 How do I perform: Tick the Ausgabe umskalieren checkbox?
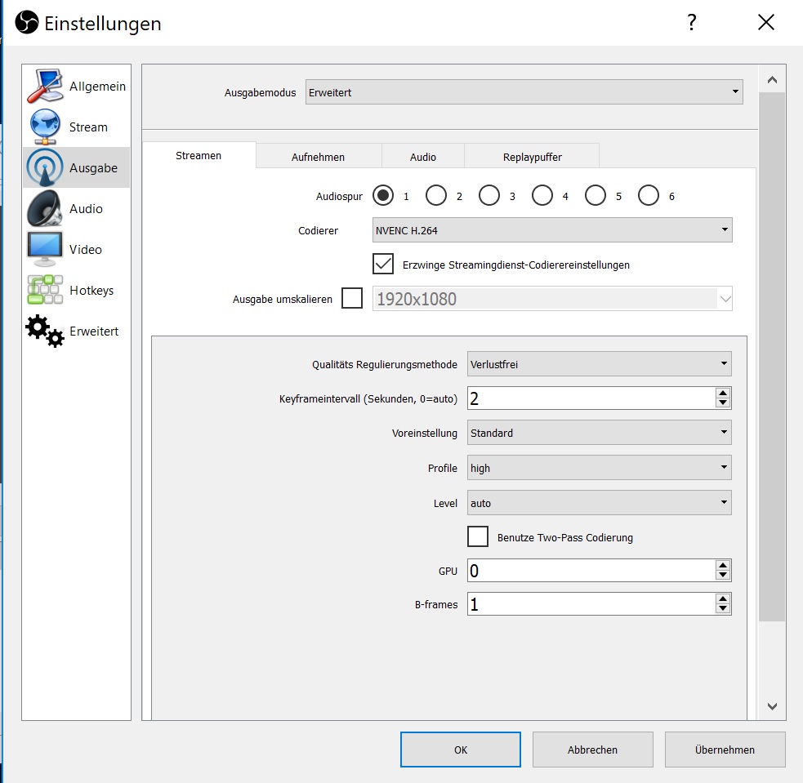[x=352, y=299]
